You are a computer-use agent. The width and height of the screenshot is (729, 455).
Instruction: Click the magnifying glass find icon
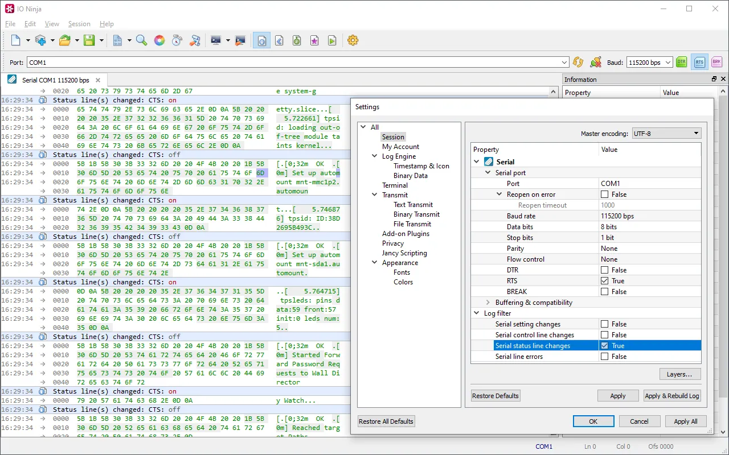point(142,40)
